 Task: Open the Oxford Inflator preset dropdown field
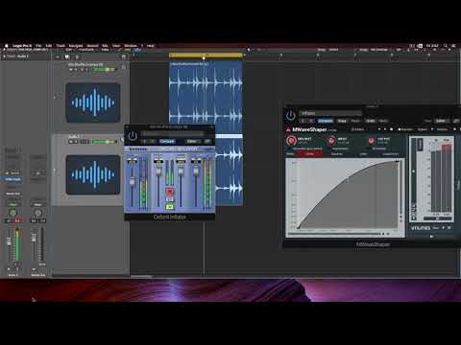pos(173,133)
